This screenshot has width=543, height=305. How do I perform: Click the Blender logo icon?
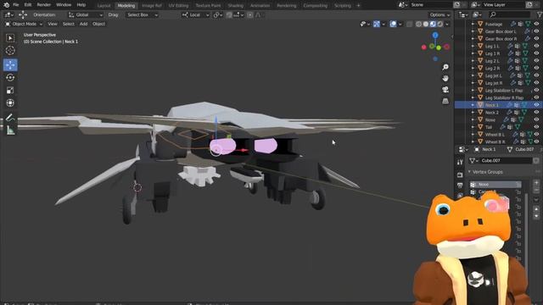(6, 5)
